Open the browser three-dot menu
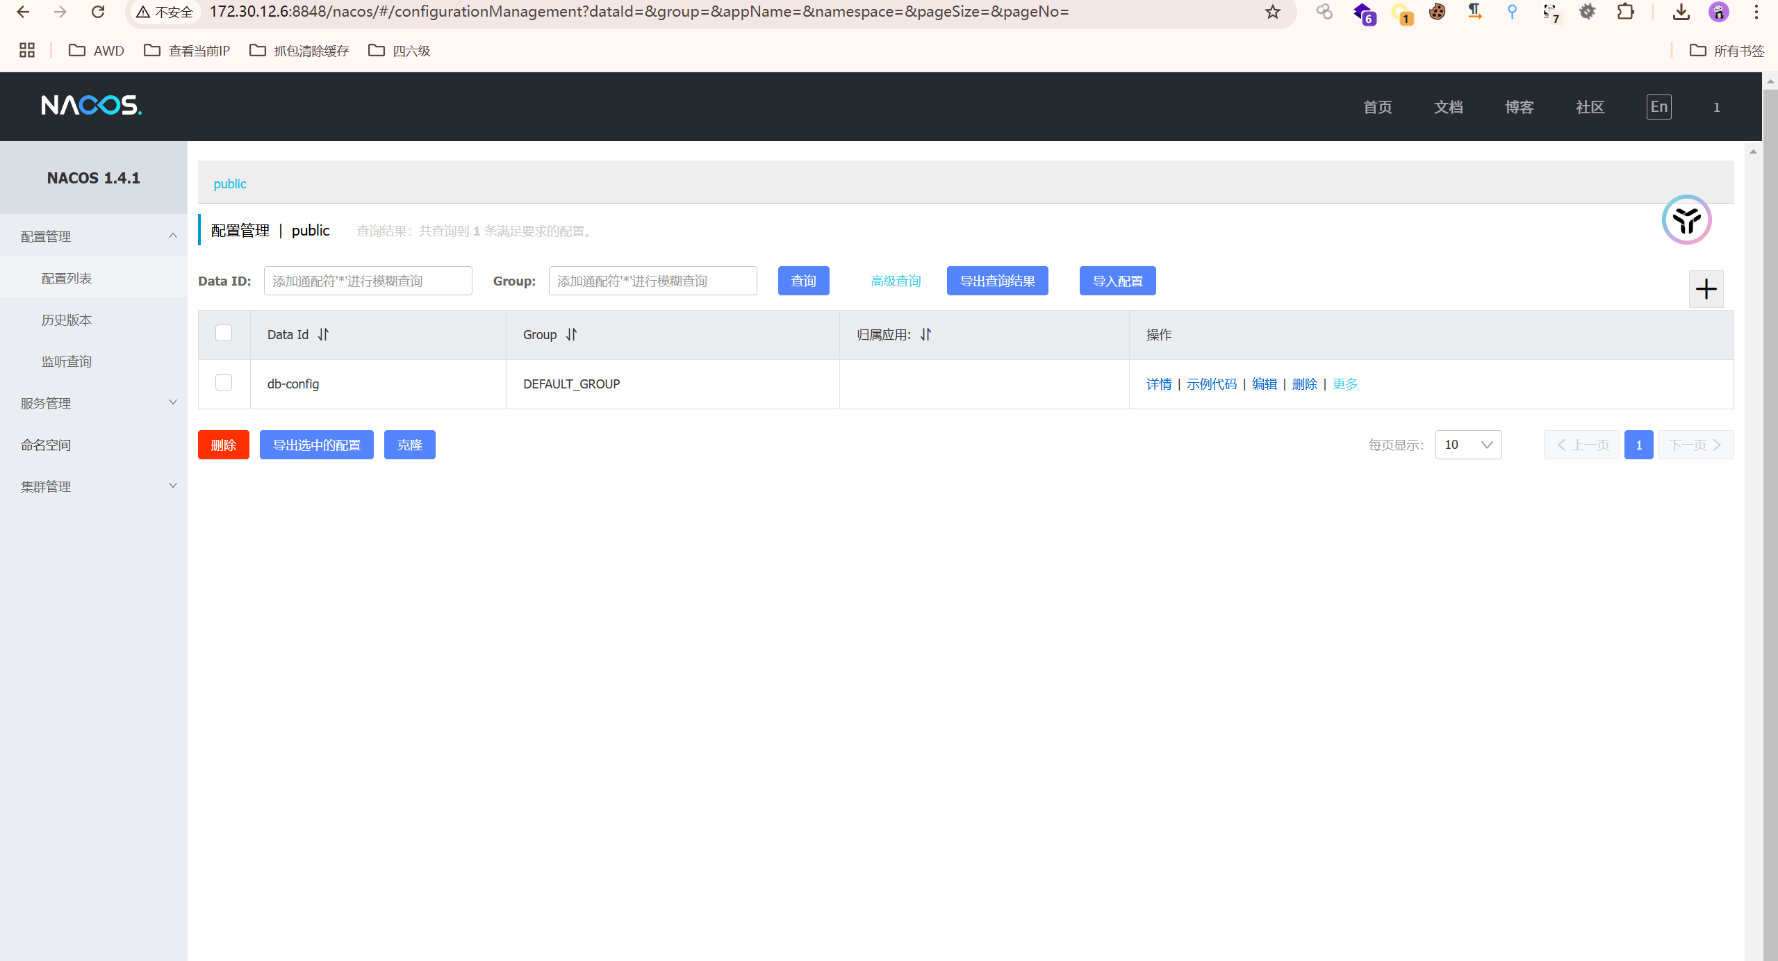 point(1756,12)
